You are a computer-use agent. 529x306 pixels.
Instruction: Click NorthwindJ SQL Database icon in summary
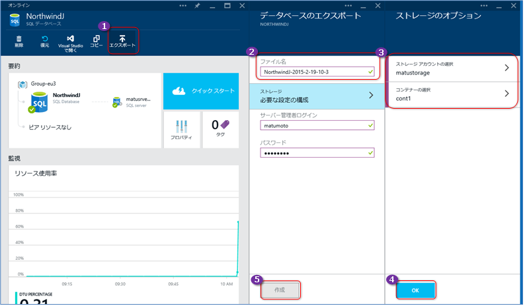39,102
